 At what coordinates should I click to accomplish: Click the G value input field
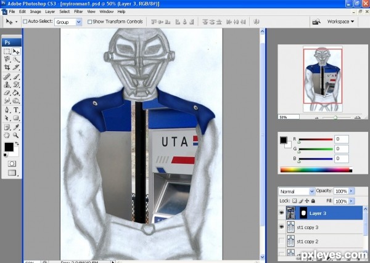(x=342, y=148)
